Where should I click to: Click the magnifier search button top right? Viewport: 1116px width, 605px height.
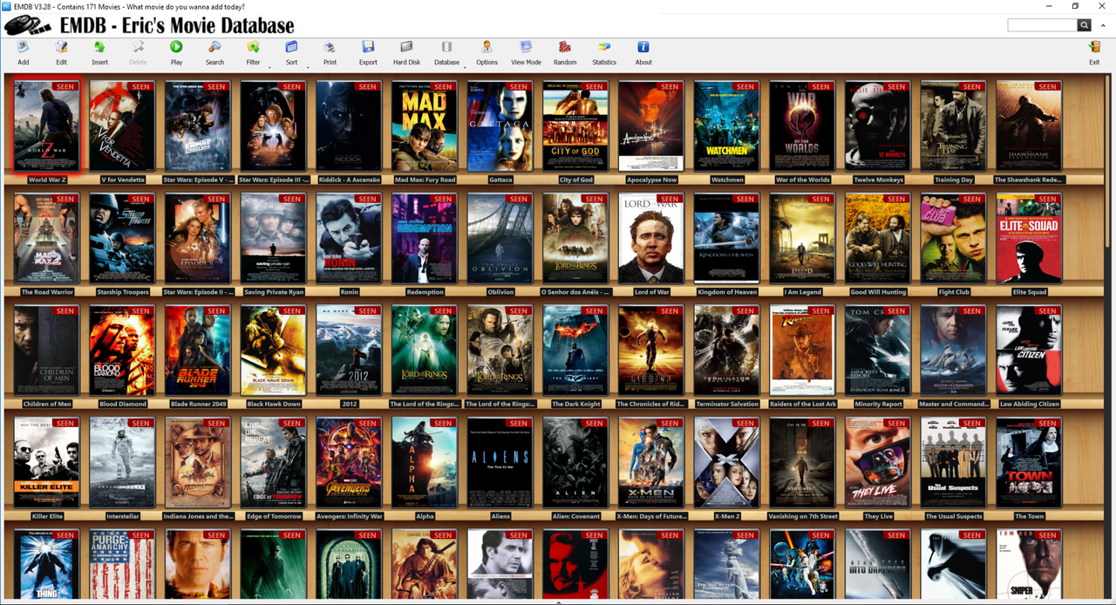click(x=1085, y=25)
